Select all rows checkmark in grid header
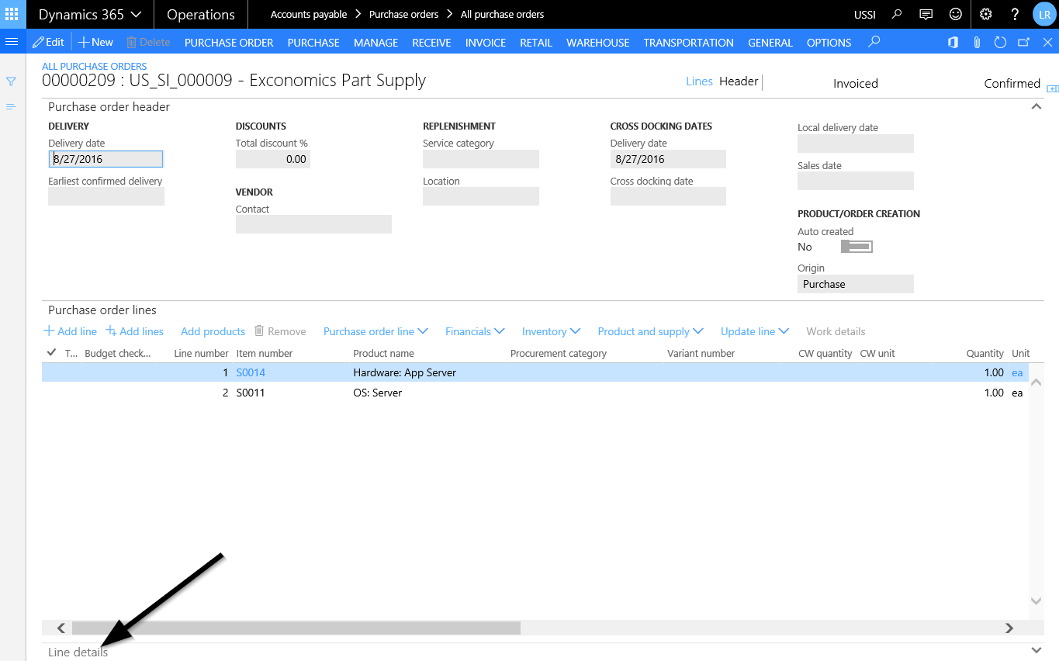The image size is (1059, 661). (x=51, y=352)
